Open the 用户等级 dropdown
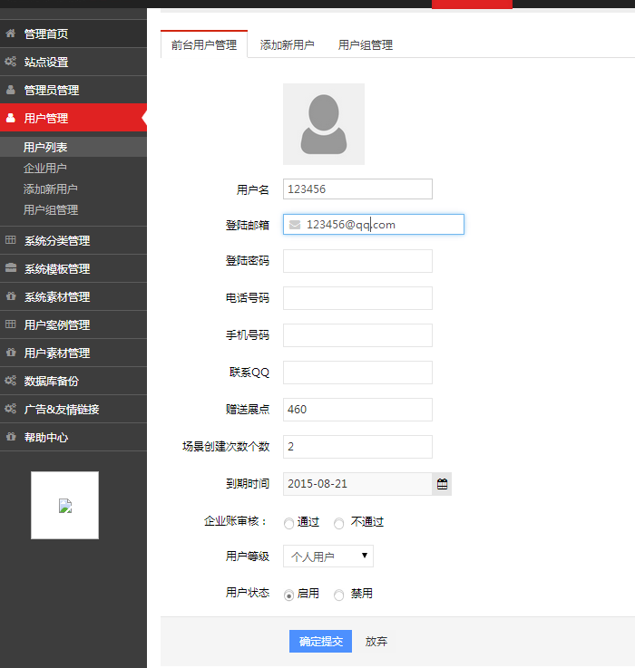The image size is (635, 668). [x=328, y=556]
